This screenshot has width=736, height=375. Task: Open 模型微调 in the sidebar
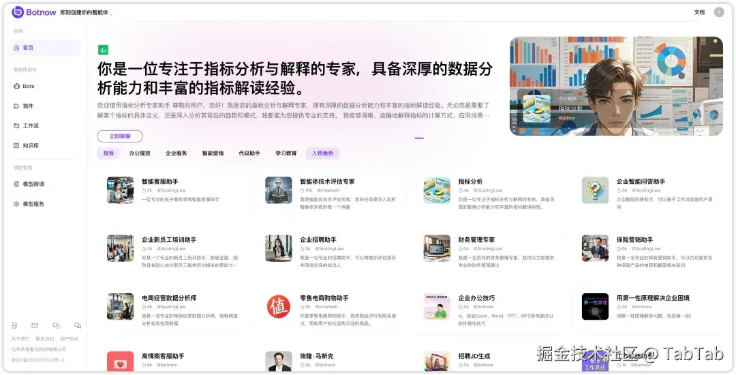[x=44, y=184]
